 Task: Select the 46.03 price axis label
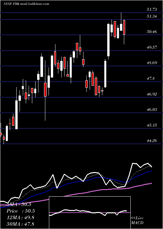point(152,110)
